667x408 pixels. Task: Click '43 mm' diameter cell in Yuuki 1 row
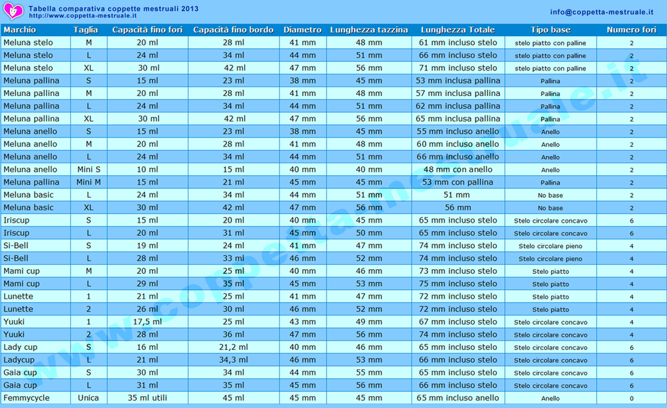(302, 322)
